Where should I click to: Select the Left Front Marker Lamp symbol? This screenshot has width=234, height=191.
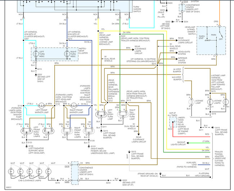(41, 106)
